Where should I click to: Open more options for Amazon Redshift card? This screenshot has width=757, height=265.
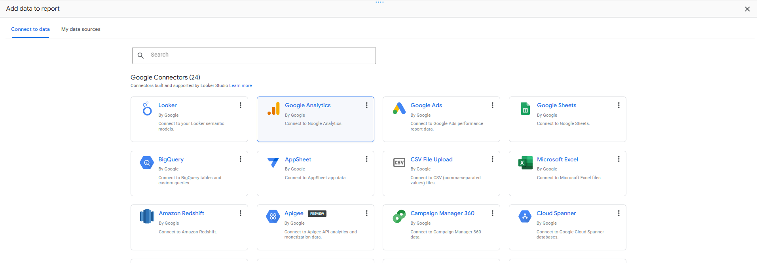pos(240,213)
